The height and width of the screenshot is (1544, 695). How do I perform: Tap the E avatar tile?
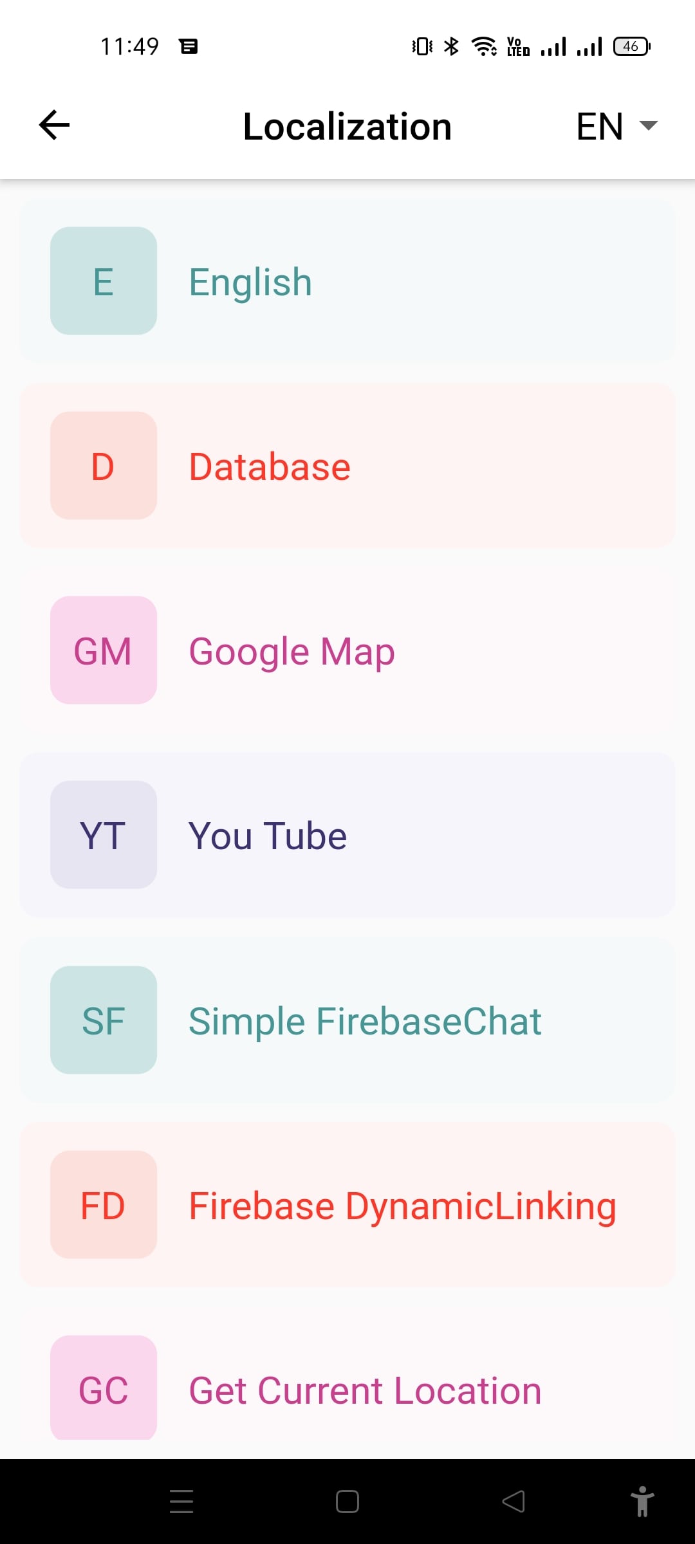click(104, 281)
